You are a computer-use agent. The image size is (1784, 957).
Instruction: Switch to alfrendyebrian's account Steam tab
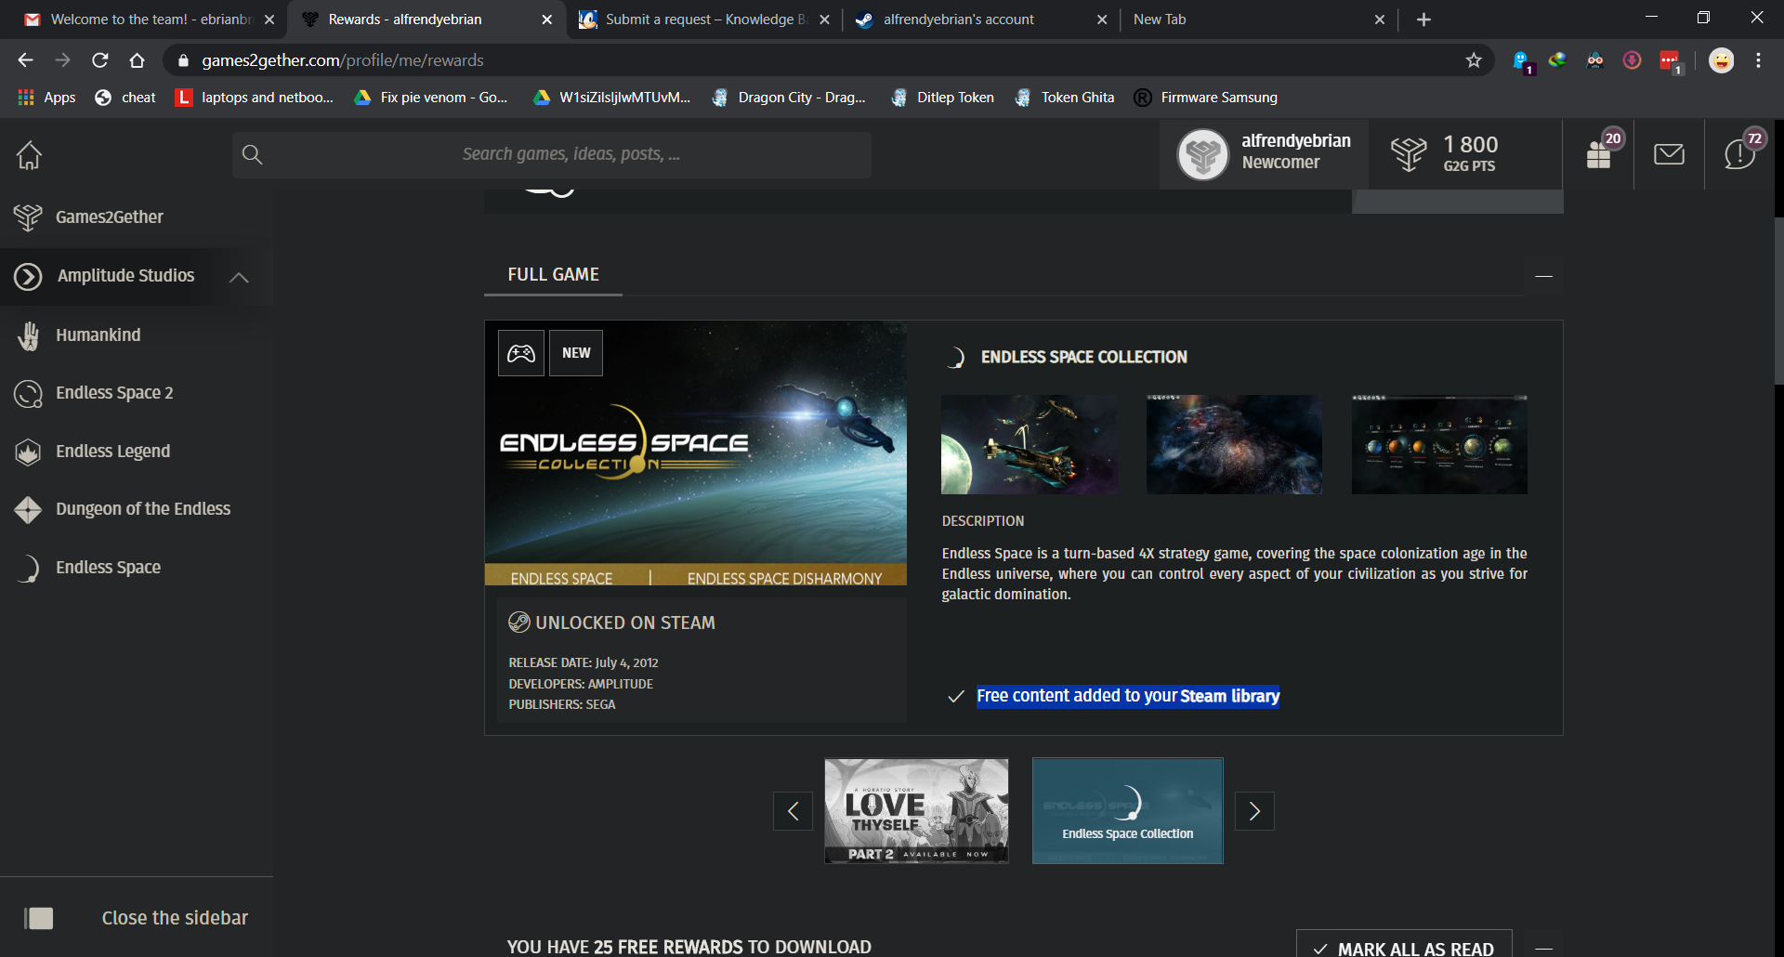coord(980,20)
